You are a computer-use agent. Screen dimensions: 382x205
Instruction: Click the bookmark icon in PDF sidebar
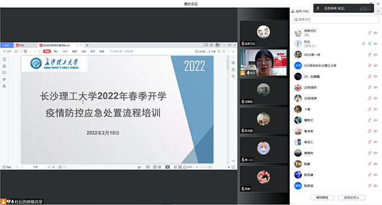click(4, 59)
